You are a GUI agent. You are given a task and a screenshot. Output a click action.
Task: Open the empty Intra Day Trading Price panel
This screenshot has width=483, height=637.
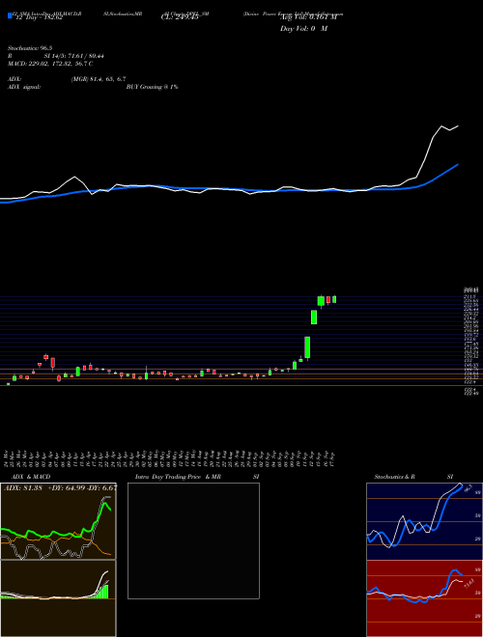[193, 540]
